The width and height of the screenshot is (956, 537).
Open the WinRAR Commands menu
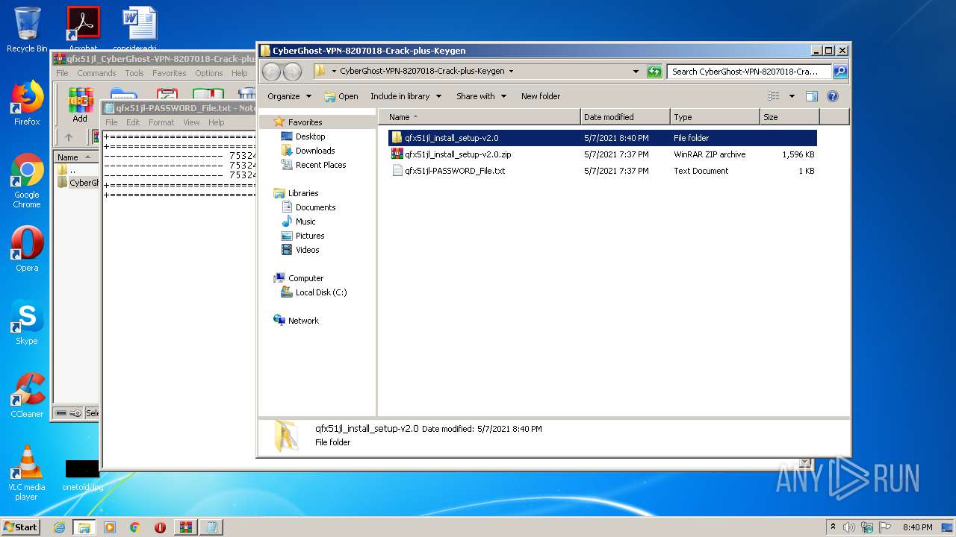96,73
